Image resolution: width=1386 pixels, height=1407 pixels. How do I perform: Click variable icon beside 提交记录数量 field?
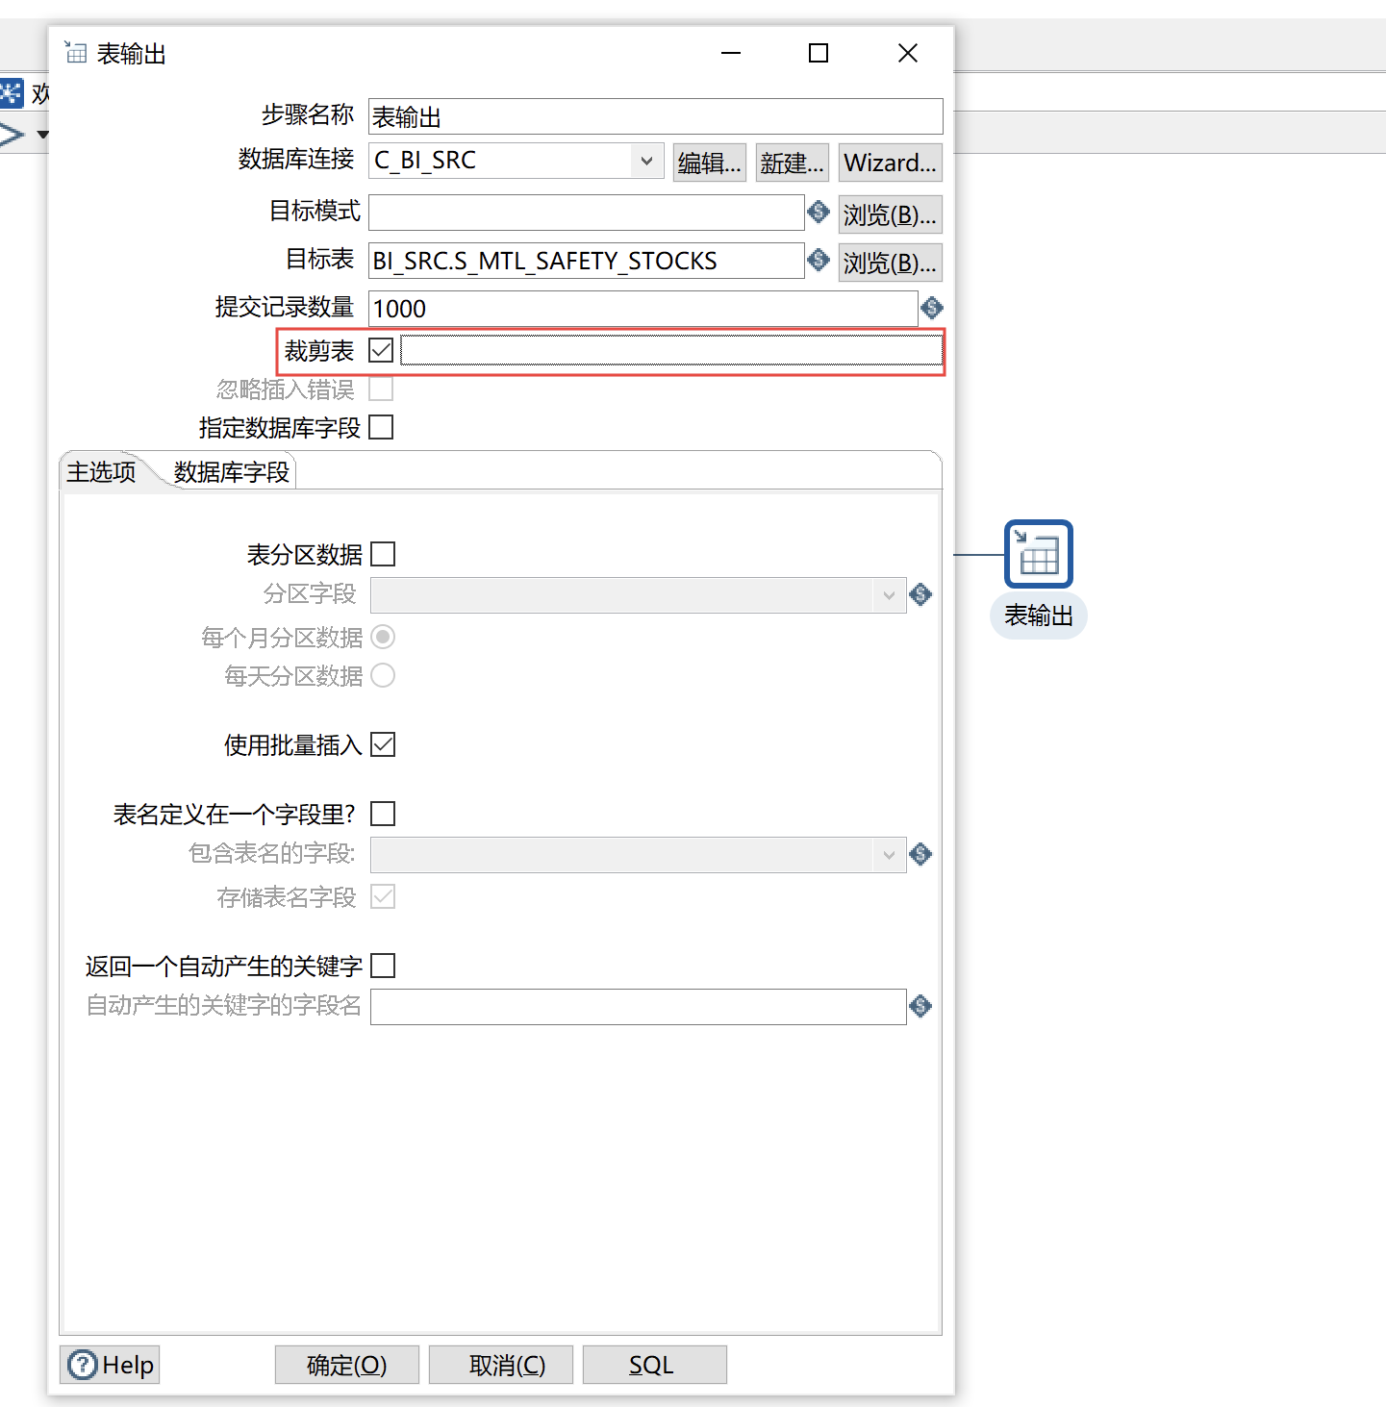pyautogui.click(x=931, y=308)
